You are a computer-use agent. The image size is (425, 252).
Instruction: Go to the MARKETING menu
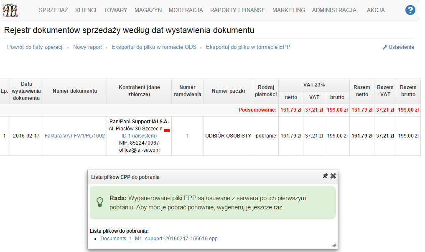point(288,10)
